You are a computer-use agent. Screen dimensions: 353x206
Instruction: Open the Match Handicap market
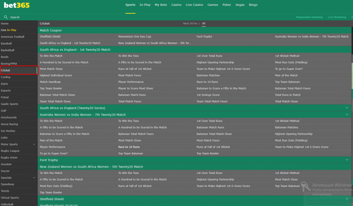[x=50, y=82]
